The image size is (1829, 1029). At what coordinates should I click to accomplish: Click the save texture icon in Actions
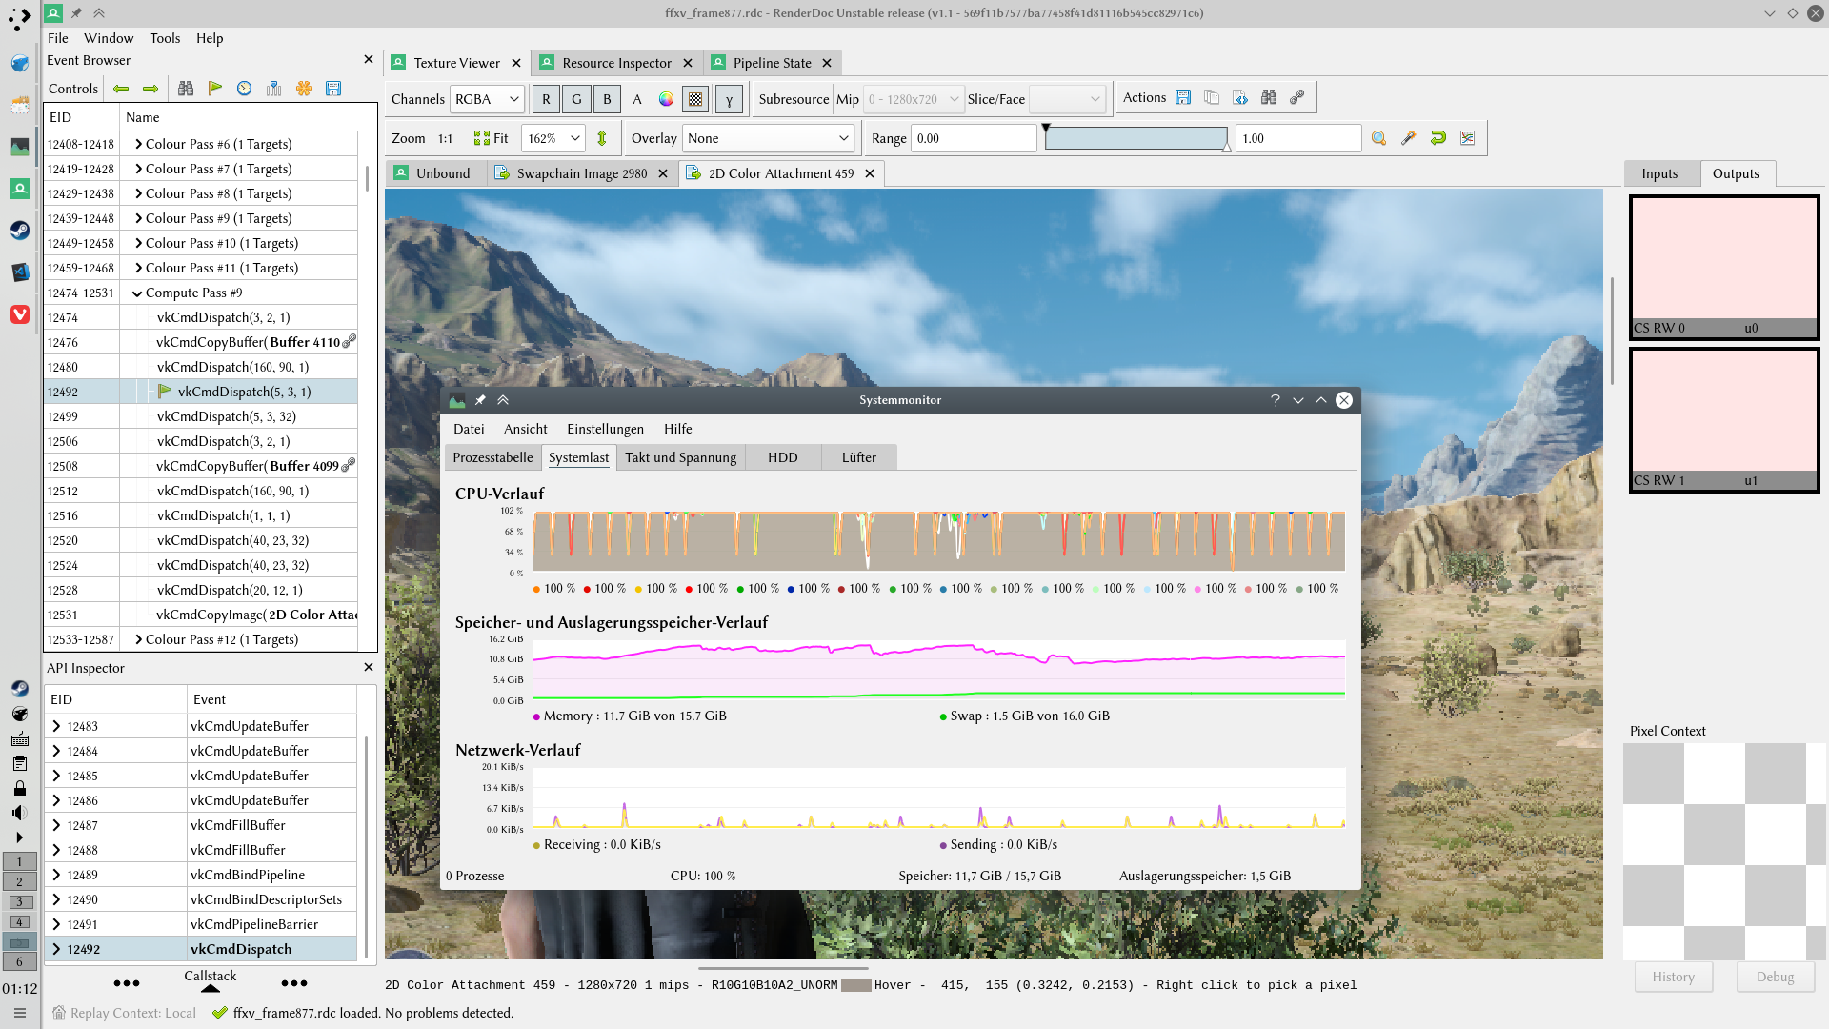tap(1183, 97)
